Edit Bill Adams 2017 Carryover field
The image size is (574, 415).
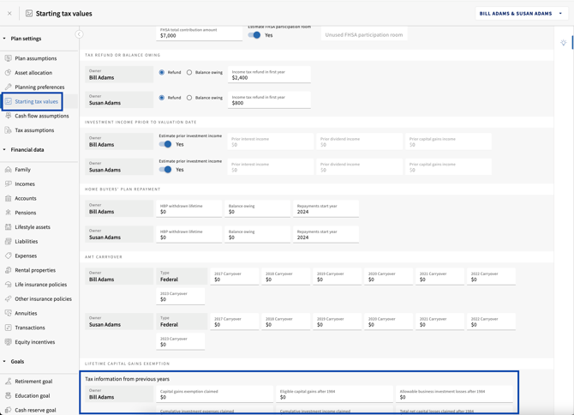click(x=234, y=277)
